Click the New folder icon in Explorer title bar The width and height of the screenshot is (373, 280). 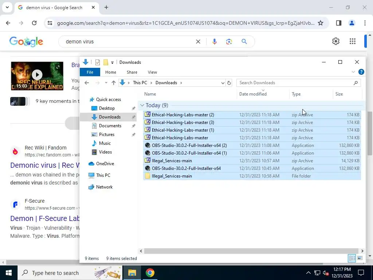coord(106,62)
